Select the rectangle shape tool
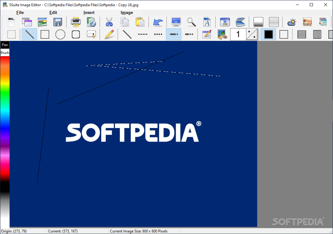 45,34
